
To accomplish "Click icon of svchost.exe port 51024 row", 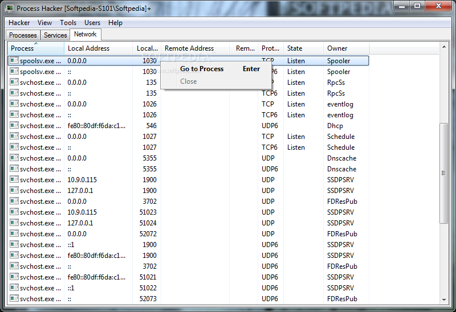I will coord(14,223).
